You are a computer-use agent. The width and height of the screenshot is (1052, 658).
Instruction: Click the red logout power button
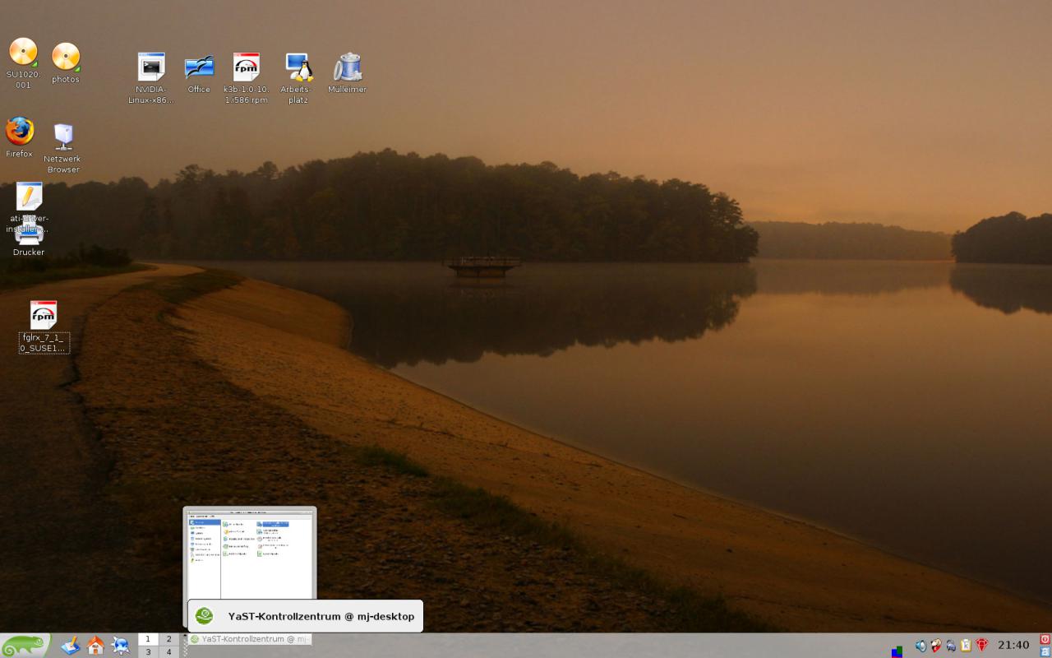pos(1045,639)
